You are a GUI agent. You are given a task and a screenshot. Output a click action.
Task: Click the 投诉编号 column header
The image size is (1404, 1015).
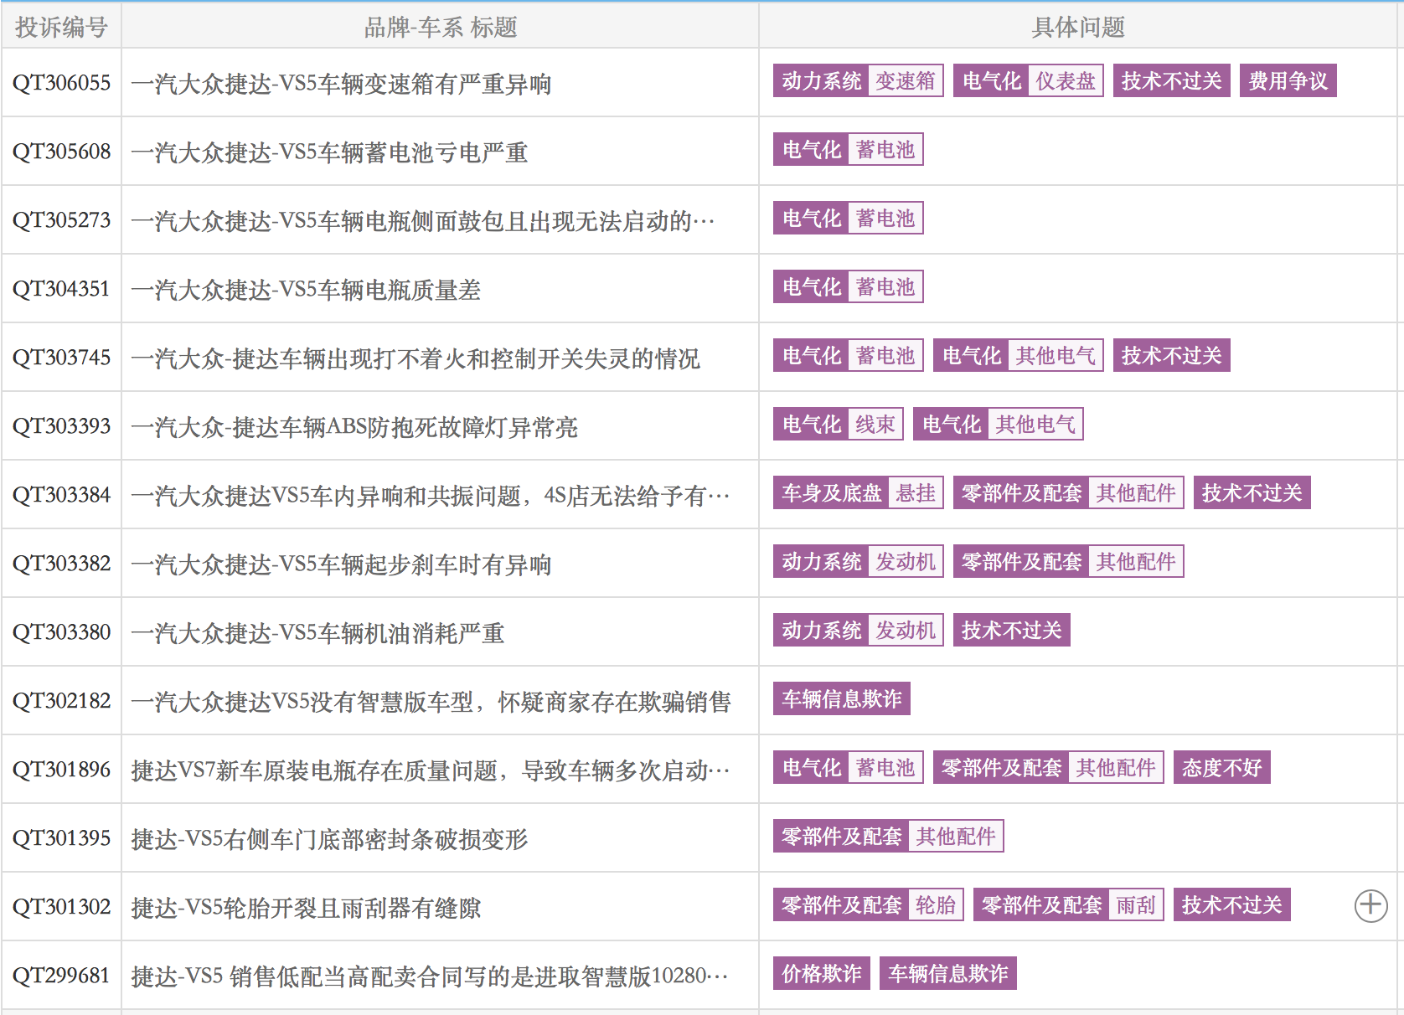click(61, 28)
